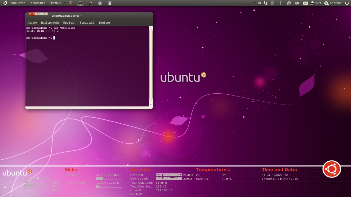Click the 15% CPU usage bar

tap(37, 182)
